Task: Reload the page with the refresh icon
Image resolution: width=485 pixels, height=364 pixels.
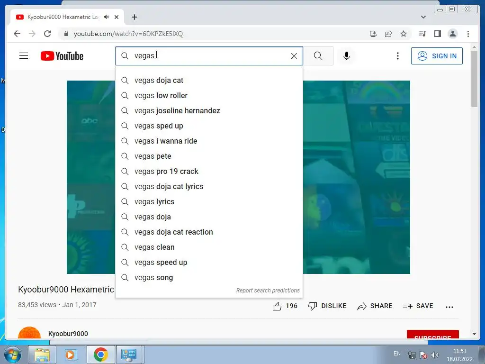Action: [47, 34]
